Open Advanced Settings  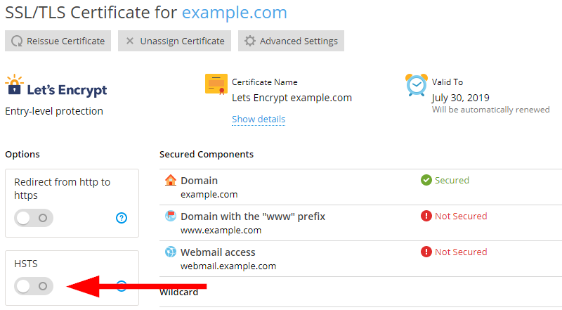(x=291, y=41)
